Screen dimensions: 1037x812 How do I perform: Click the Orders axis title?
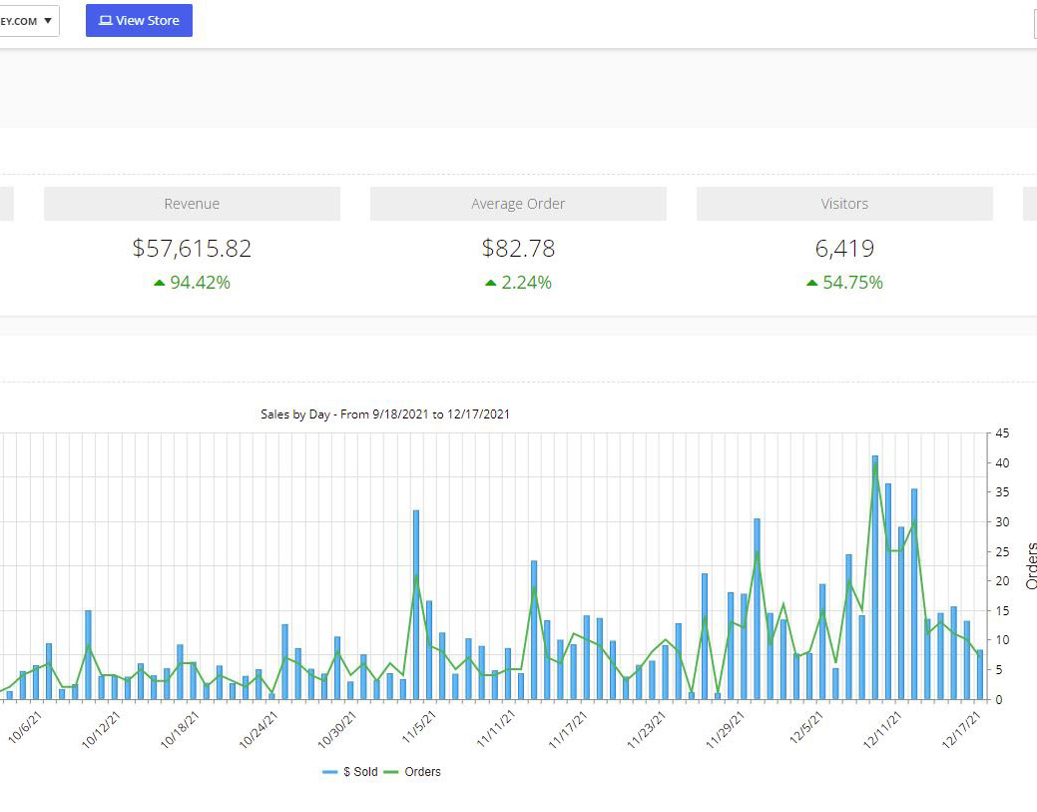pyautogui.click(x=1030, y=566)
